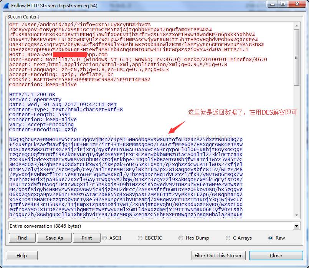Viewport: 309px width, 268px height.
Task: Click the Close button at bottom
Action: 276,256
